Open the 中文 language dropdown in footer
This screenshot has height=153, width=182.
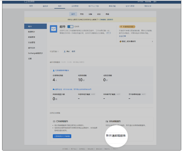coord(114,149)
